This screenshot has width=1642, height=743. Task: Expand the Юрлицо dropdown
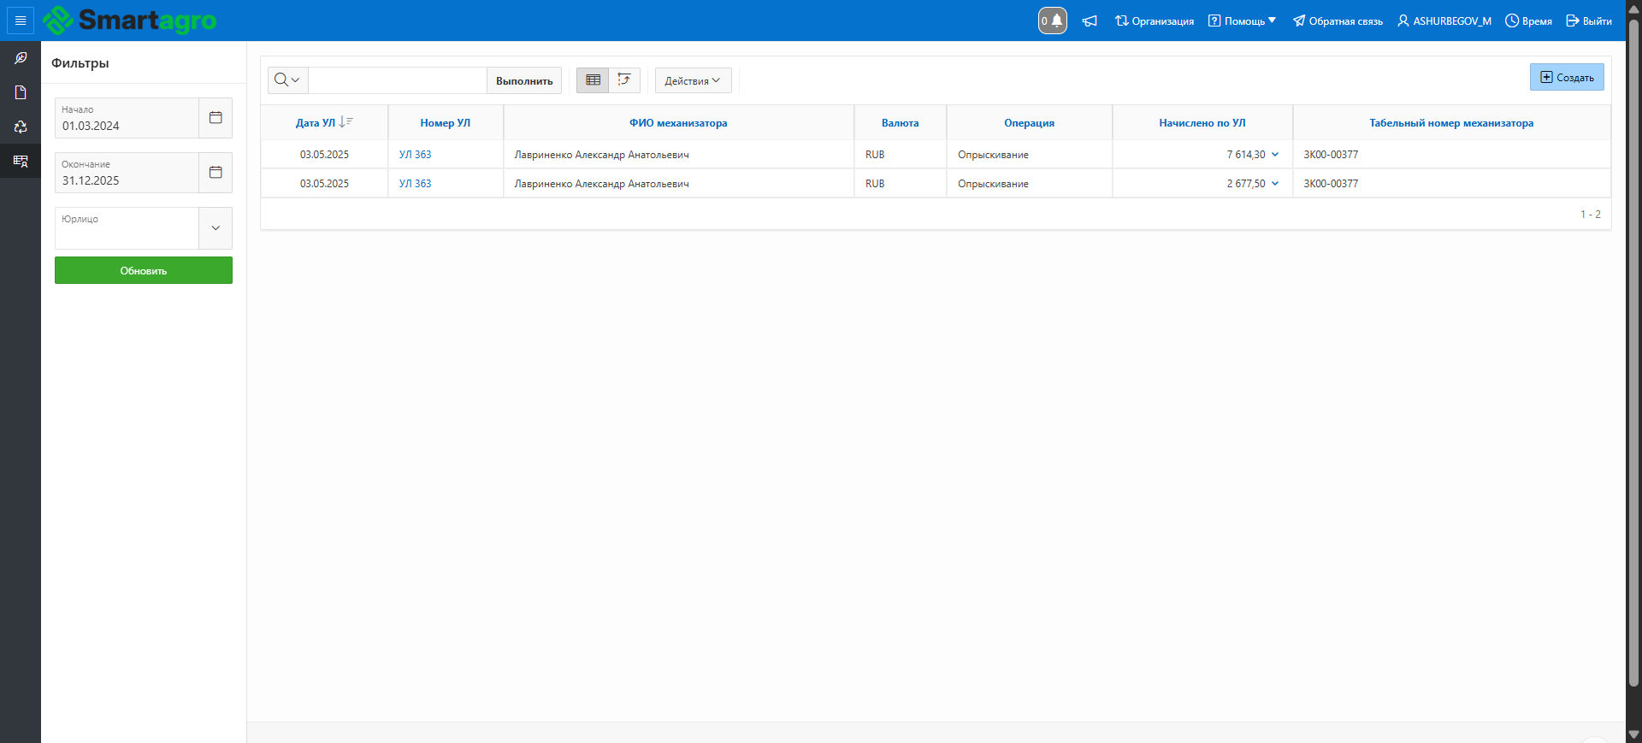click(x=216, y=228)
